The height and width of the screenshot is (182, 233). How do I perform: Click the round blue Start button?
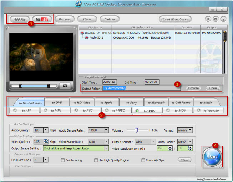[212, 157]
